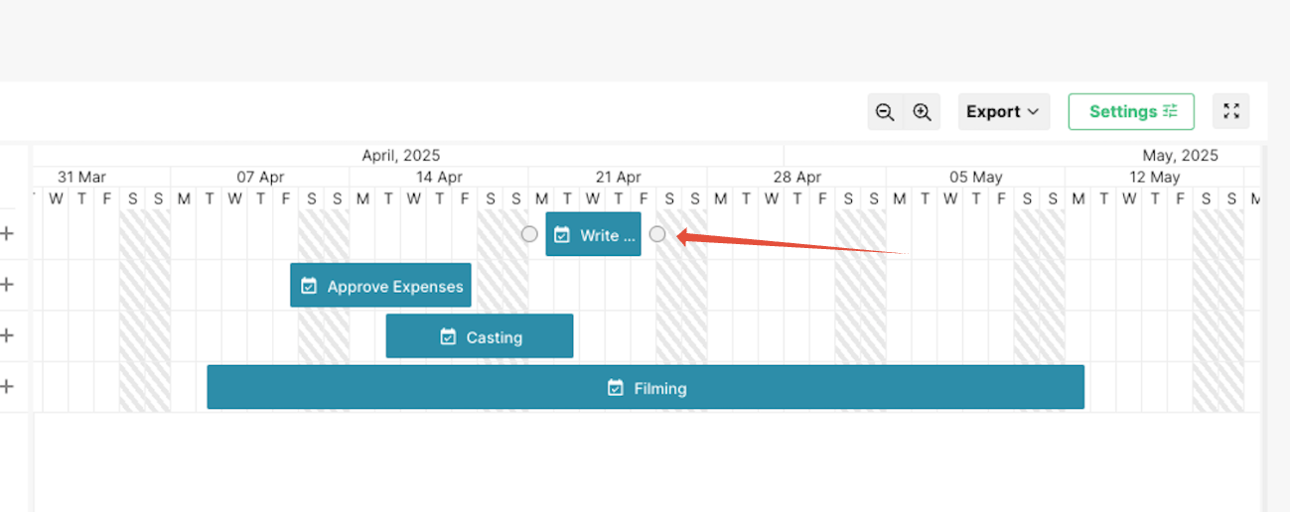Image resolution: width=1290 pixels, height=512 pixels.
Task: Click the 05 May week header
Action: (975, 177)
